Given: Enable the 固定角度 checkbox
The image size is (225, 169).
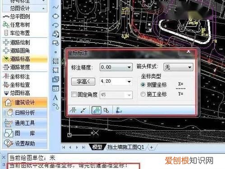Looking at the screenshot, I should (x=74, y=94).
